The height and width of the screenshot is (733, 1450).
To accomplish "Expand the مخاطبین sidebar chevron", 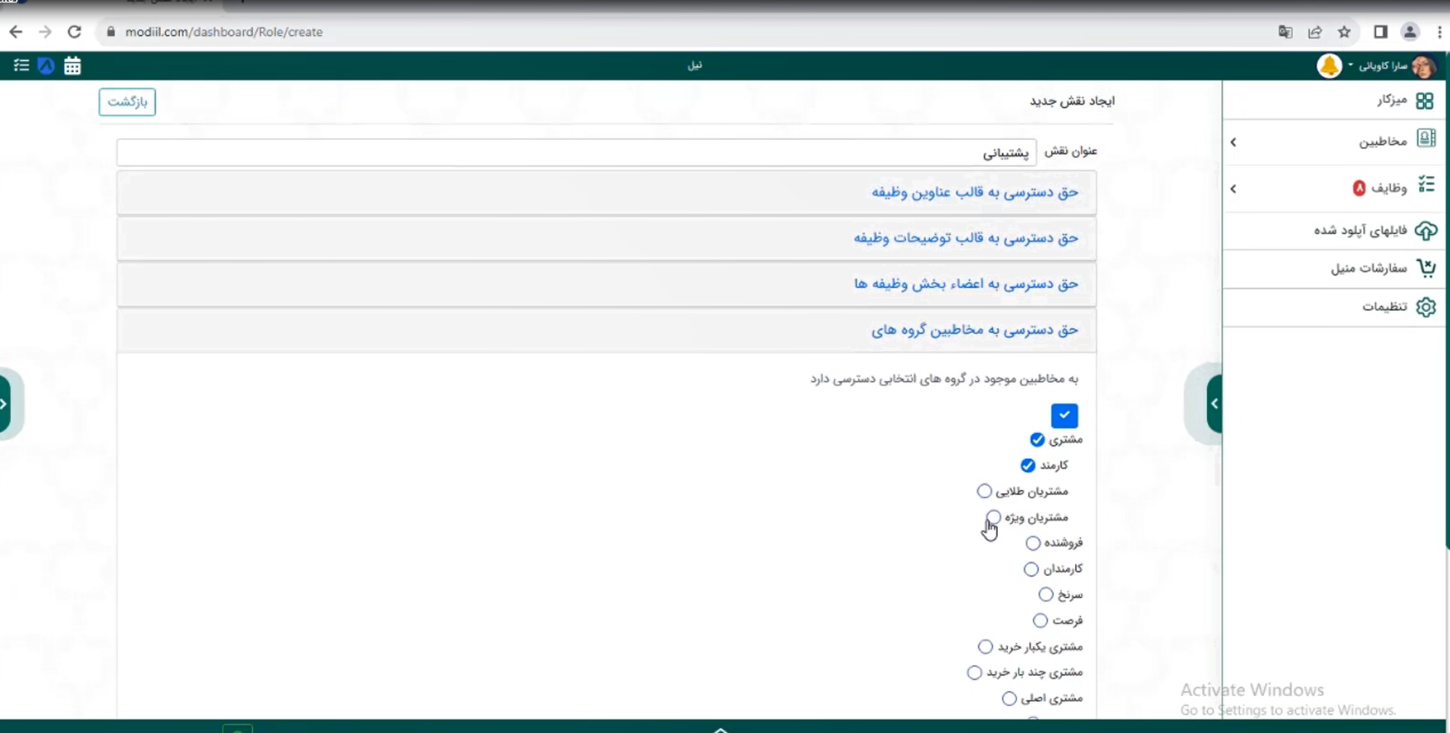I will [x=1233, y=142].
